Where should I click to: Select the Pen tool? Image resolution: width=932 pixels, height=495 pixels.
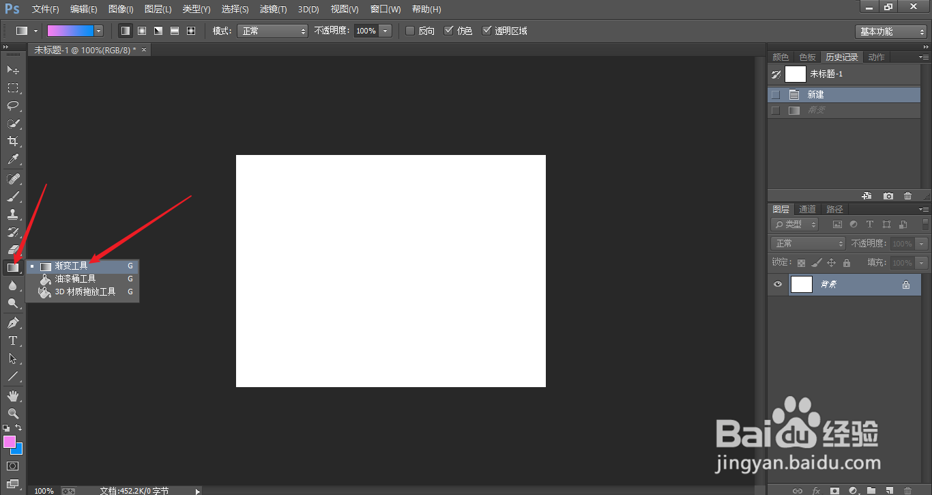(13, 323)
